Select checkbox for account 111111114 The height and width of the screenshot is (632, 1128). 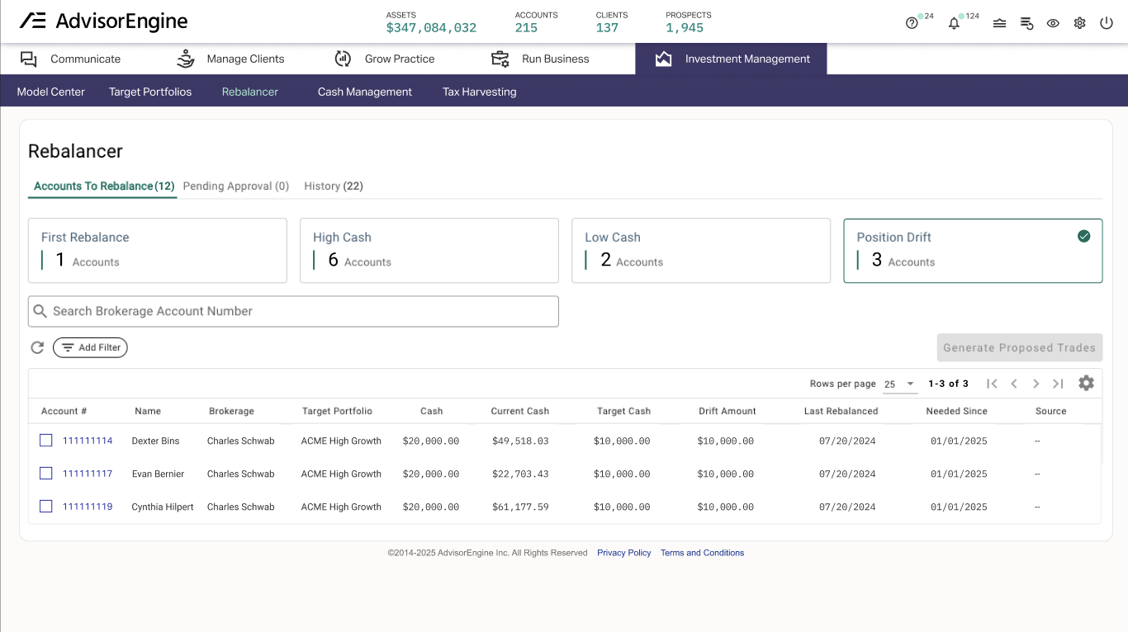tap(46, 441)
